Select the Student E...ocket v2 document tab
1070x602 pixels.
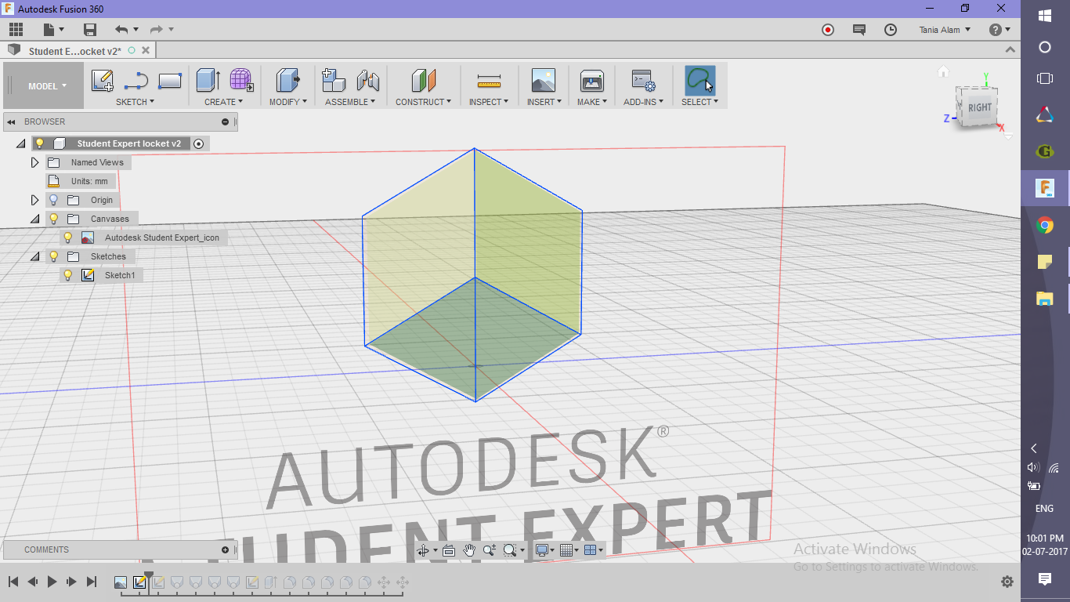pos(75,51)
